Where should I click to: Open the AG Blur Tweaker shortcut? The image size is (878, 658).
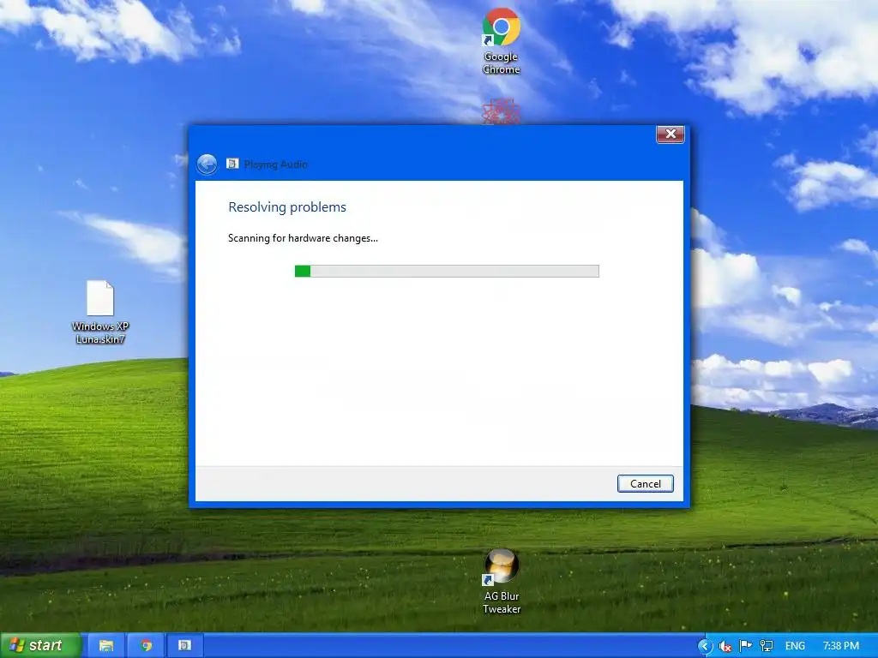[501, 582]
